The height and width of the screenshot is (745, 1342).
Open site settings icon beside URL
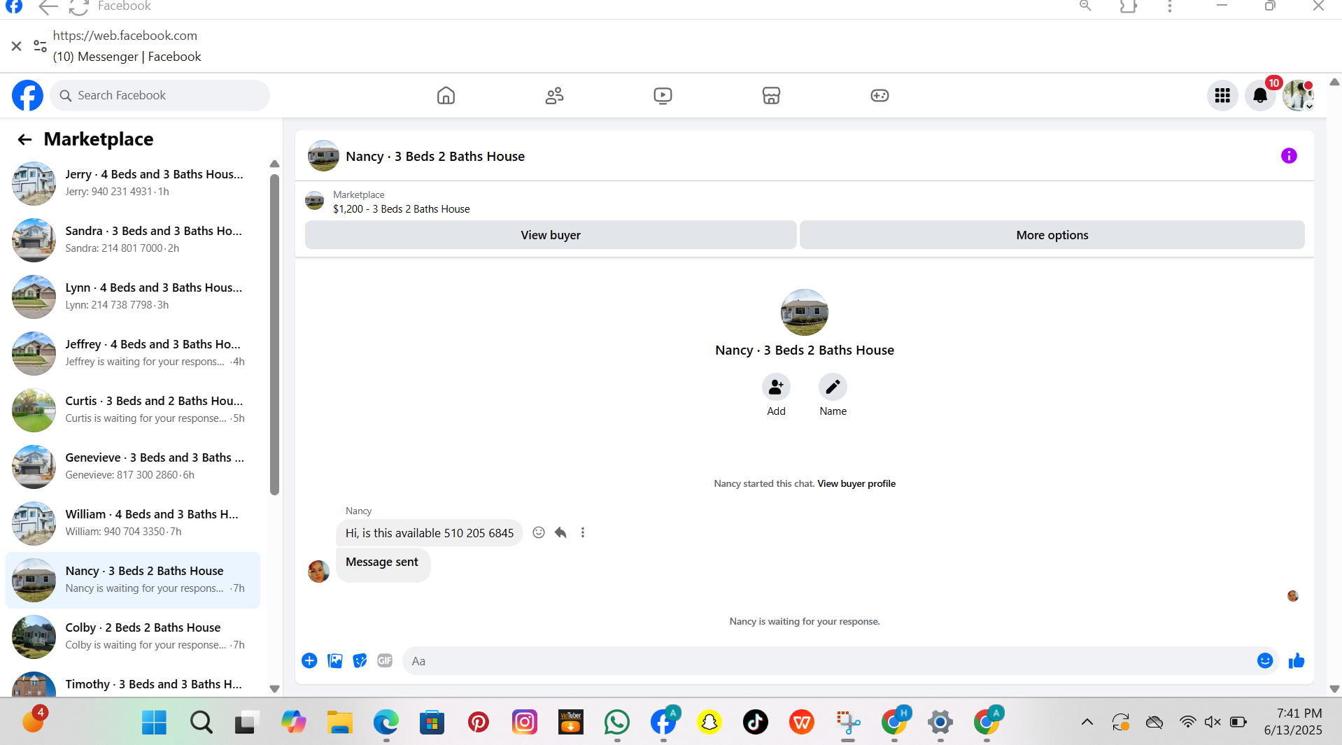pyautogui.click(x=40, y=46)
